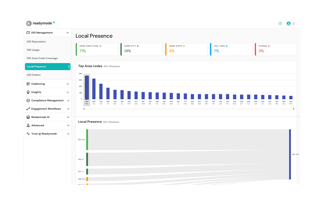Click the Cadencing grid icon
326x200 pixels.
(x=28, y=83)
